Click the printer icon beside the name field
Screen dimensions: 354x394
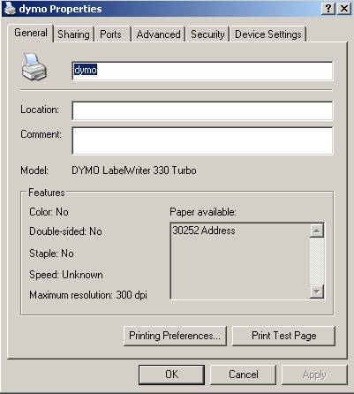click(34, 66)
